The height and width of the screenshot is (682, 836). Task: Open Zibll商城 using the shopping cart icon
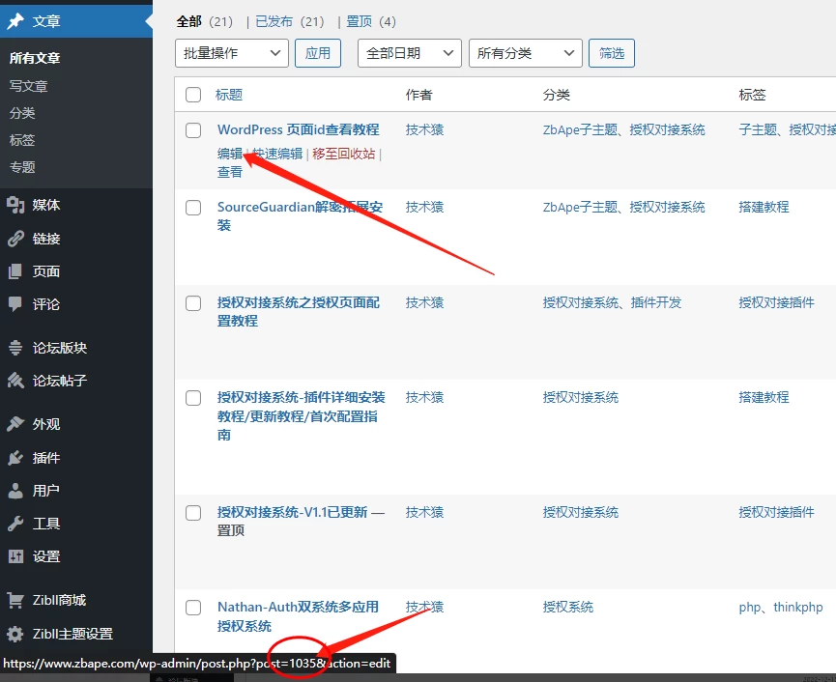pyautogui.click(x=17, y=599)
